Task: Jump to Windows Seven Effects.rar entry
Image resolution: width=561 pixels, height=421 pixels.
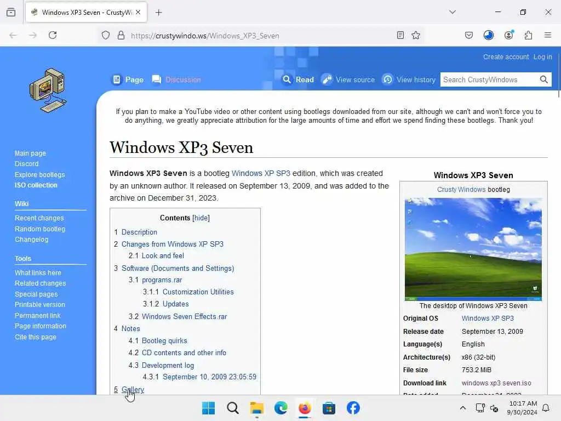Action: coord(184,316)
